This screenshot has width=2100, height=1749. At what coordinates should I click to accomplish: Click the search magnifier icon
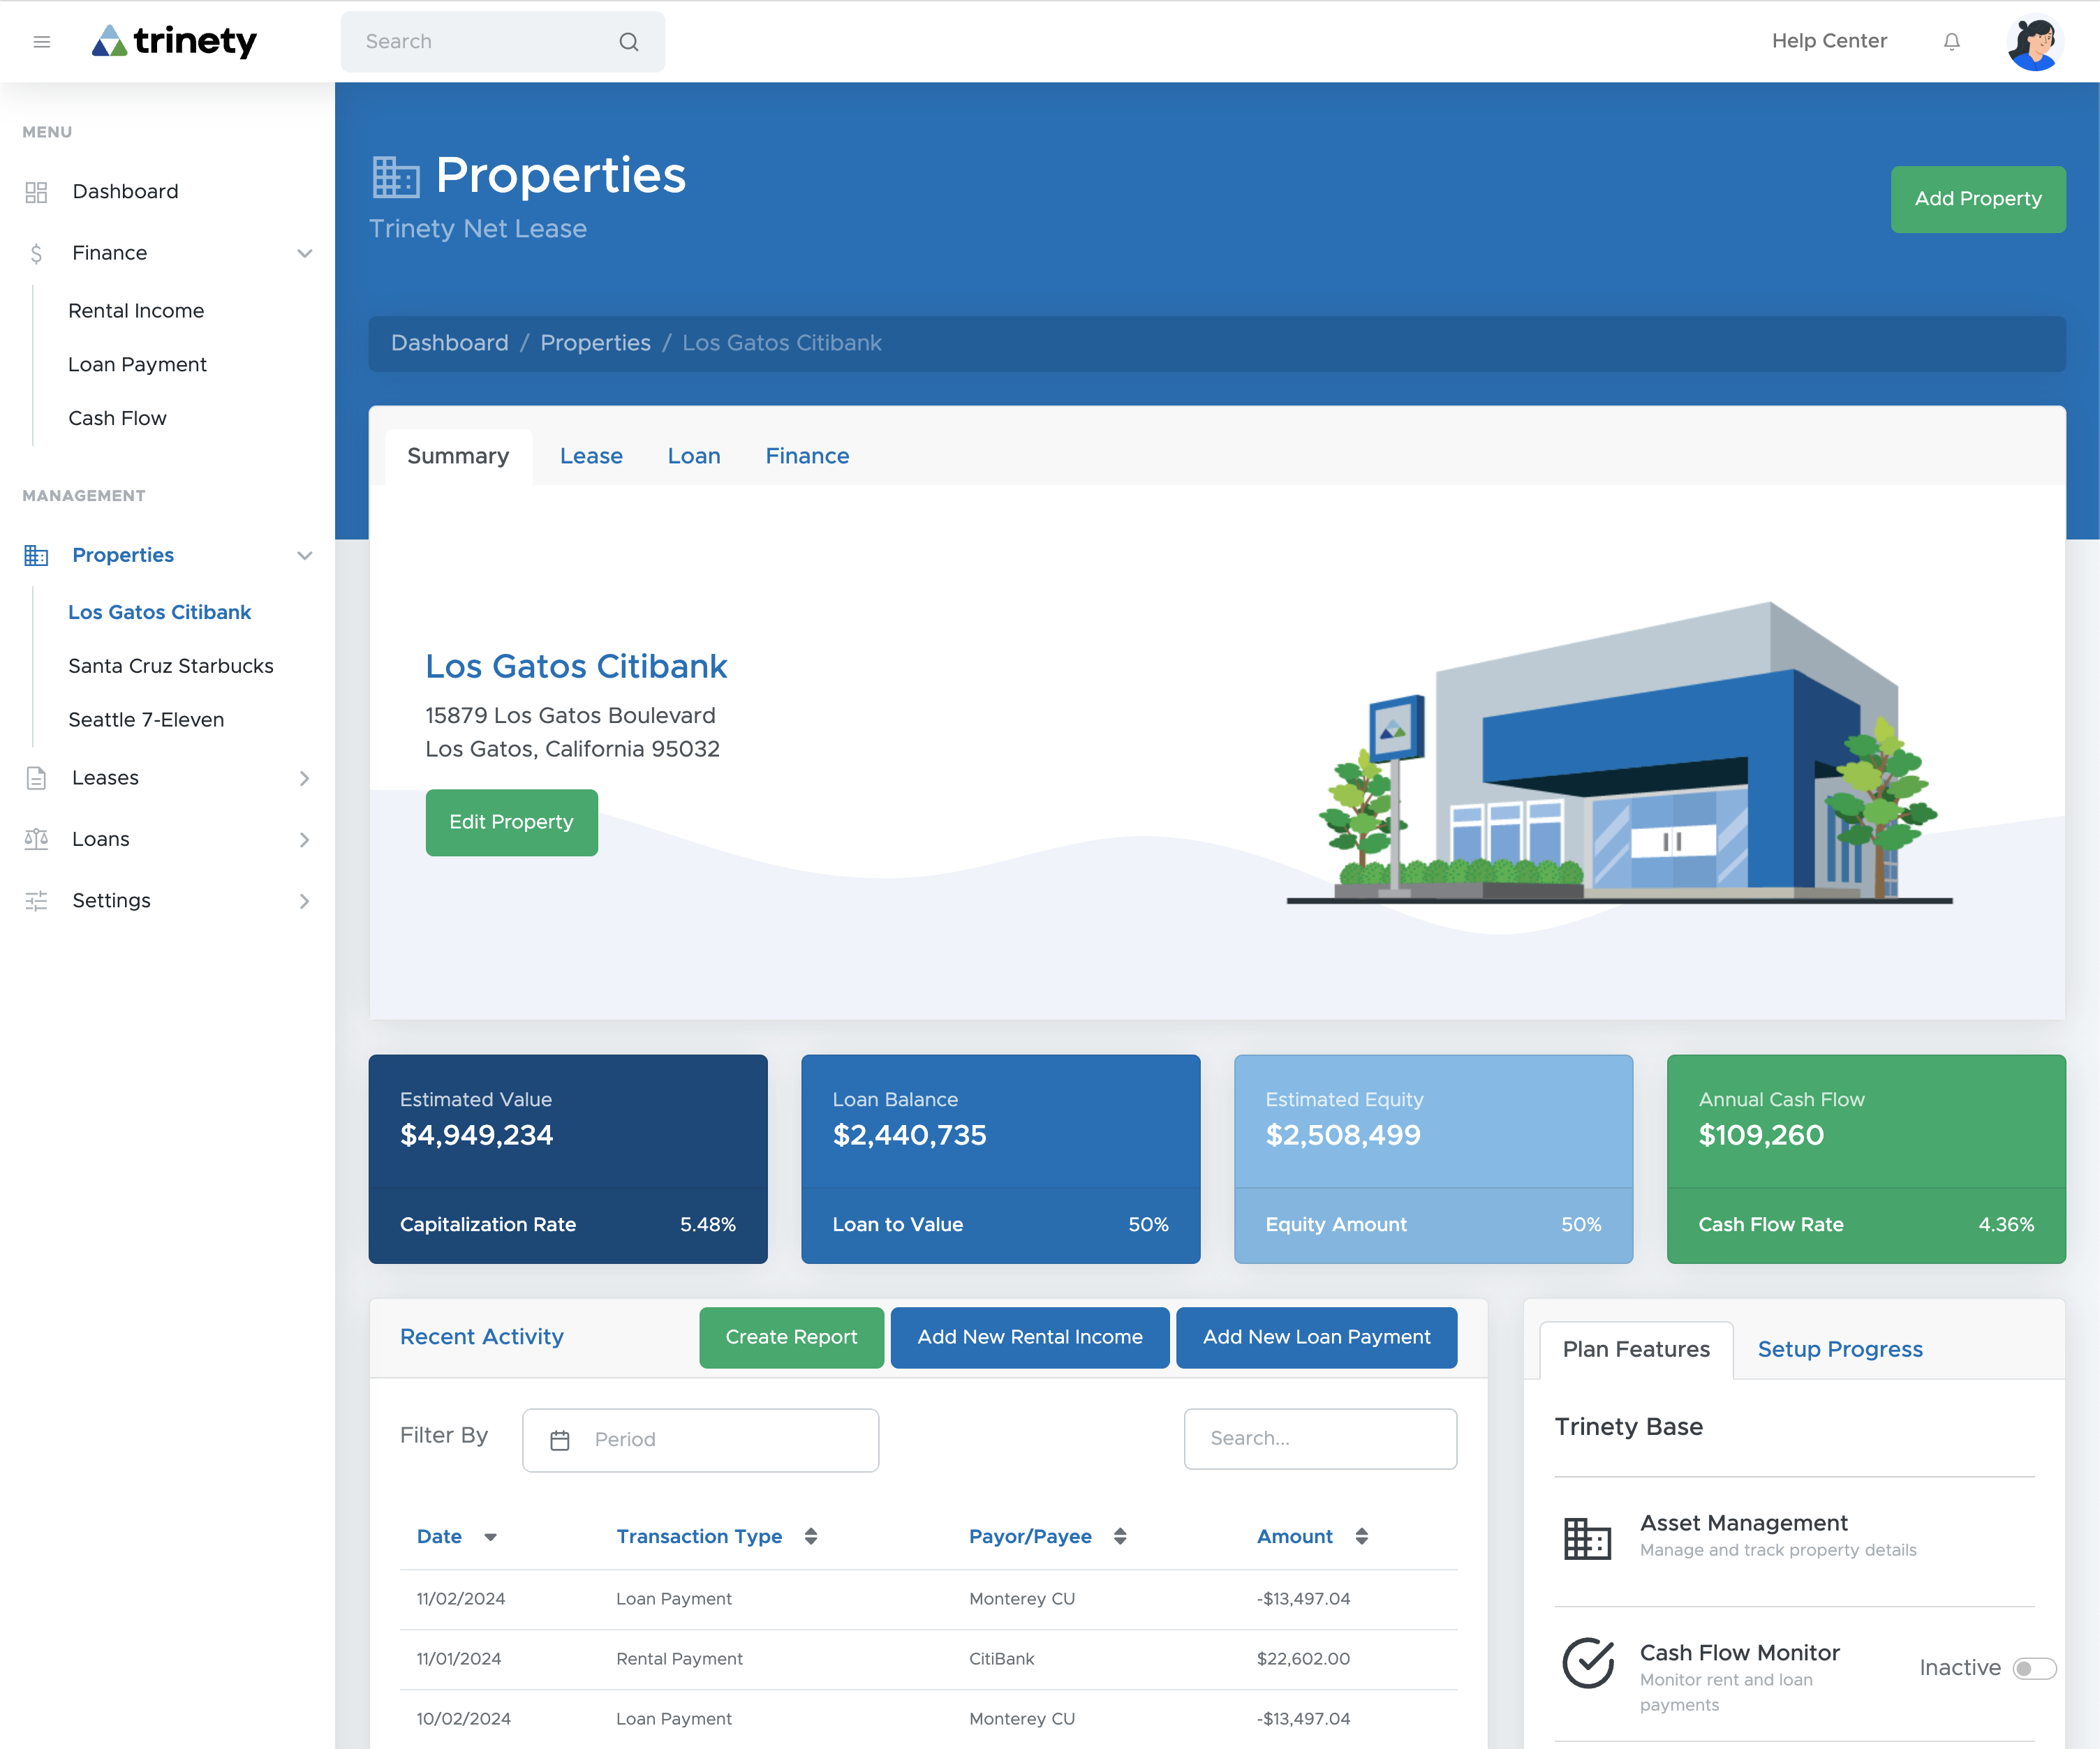628,41
